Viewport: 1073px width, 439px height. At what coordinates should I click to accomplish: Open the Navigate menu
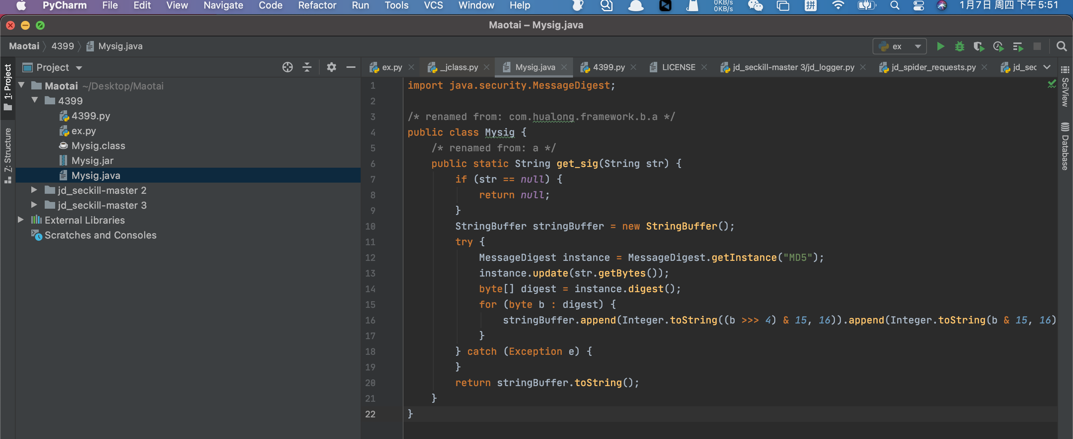(223, 6)
